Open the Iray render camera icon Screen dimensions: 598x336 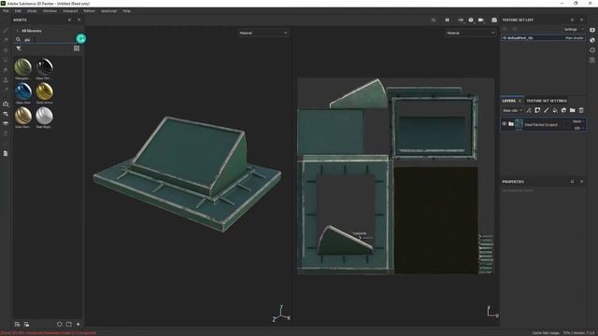tap(494, 20)
